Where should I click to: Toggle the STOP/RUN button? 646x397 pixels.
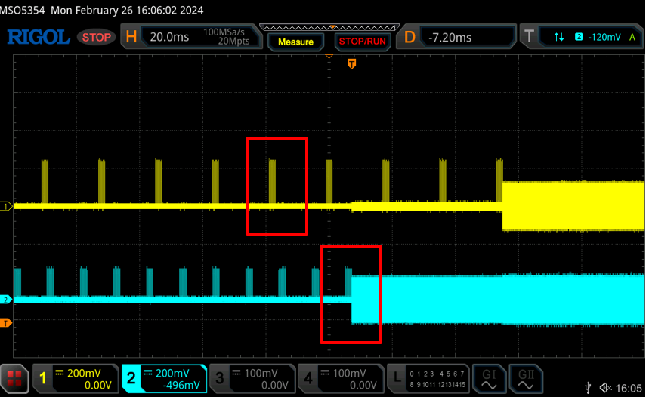click(362, 42)
